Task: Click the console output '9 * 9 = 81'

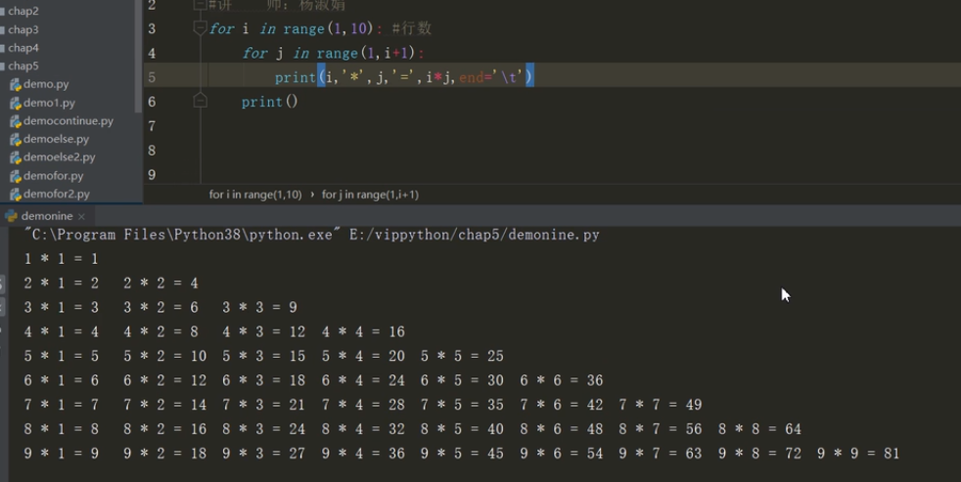Action: [x=858, y=454]
